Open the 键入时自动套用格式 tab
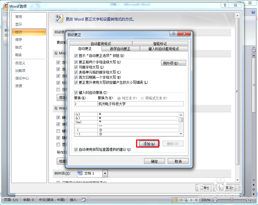Viewport: 258px width, 205px height. (164, 49)
